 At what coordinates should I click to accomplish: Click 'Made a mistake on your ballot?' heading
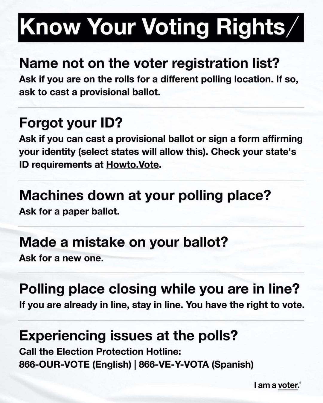(124, 242)
